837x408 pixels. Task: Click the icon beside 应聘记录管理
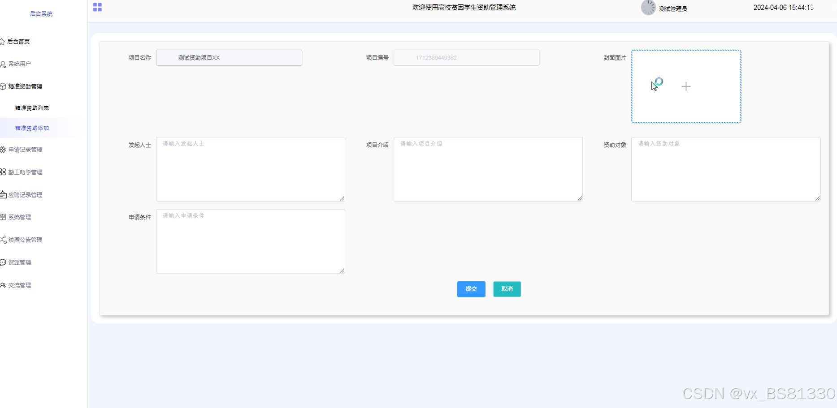tap(3, 195)
